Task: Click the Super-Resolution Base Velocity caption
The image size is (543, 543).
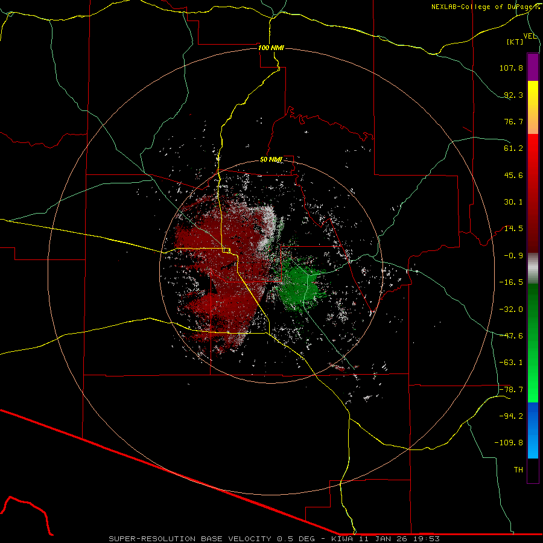Action: coord(275,539)
